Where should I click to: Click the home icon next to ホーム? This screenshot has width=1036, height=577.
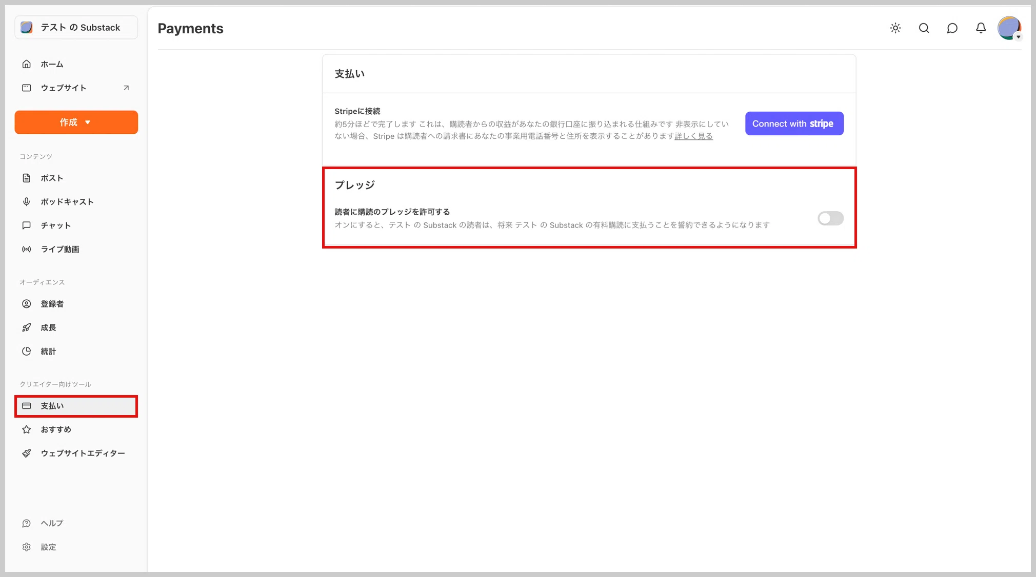pyautogui.click(x=27, y=64)
